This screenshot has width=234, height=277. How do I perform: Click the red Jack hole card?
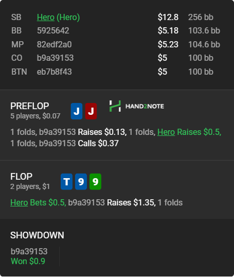(91, 111)
